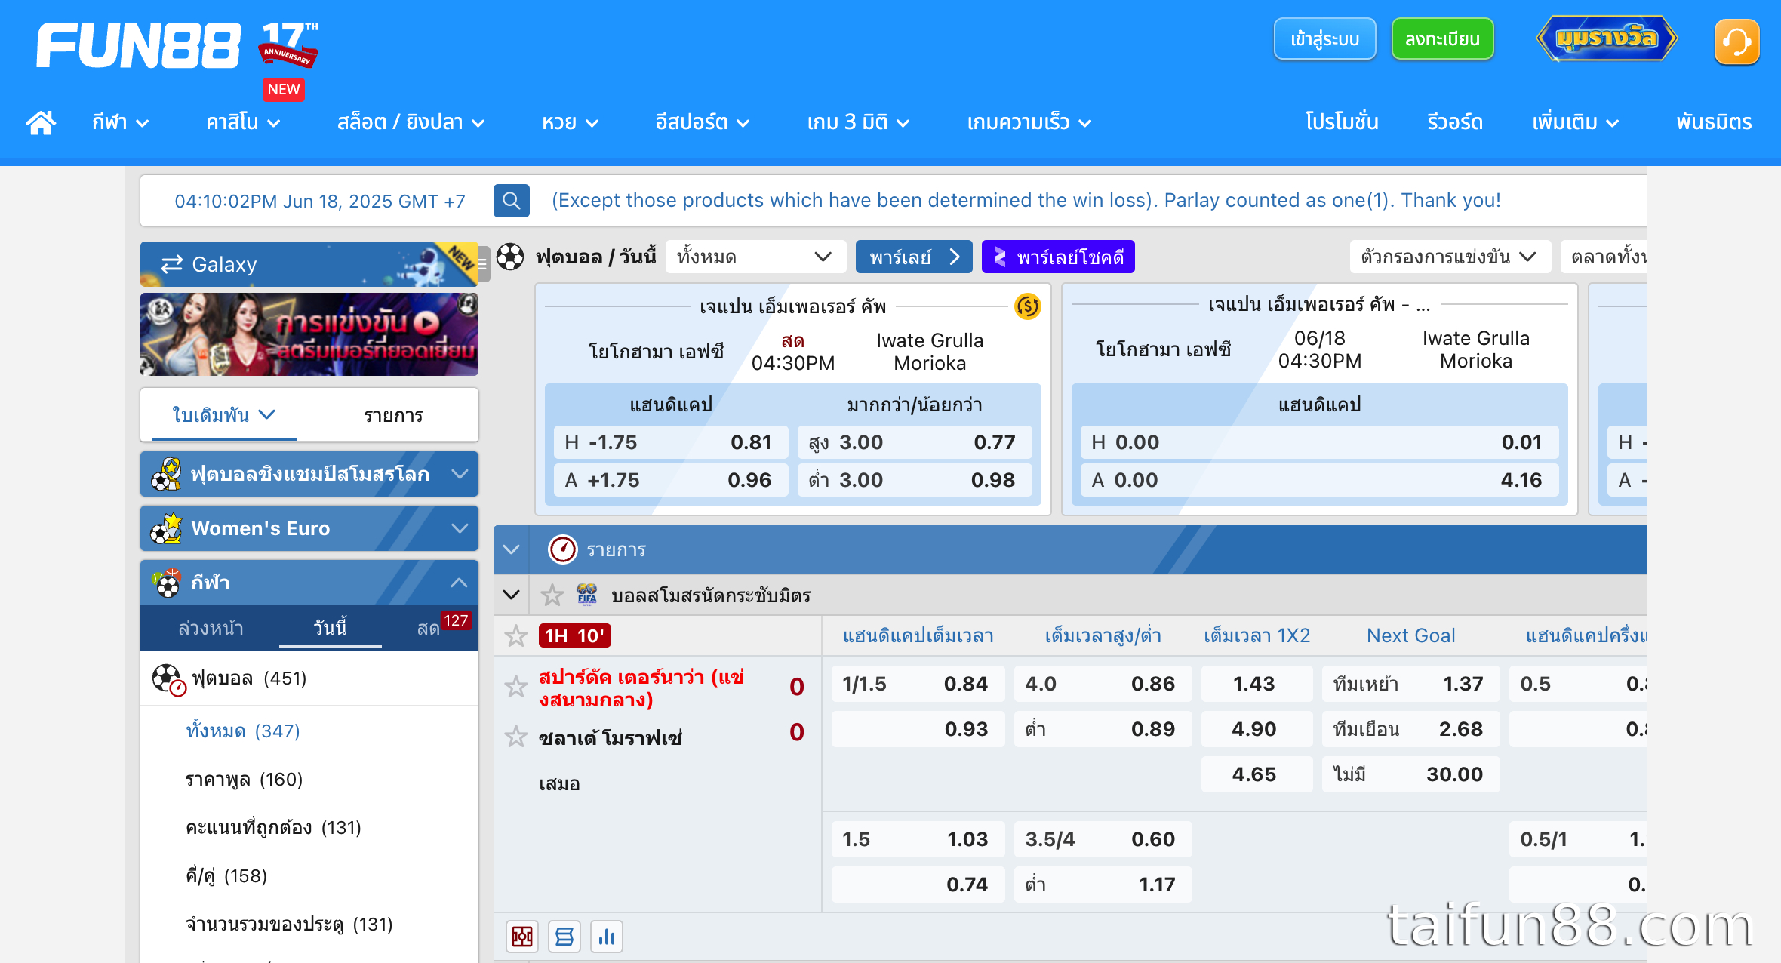Image resolution: width=1781 pixels, height=963 pixels.
Task: Click the เข้าสู่ระบบ login button
Action: 1324,39
